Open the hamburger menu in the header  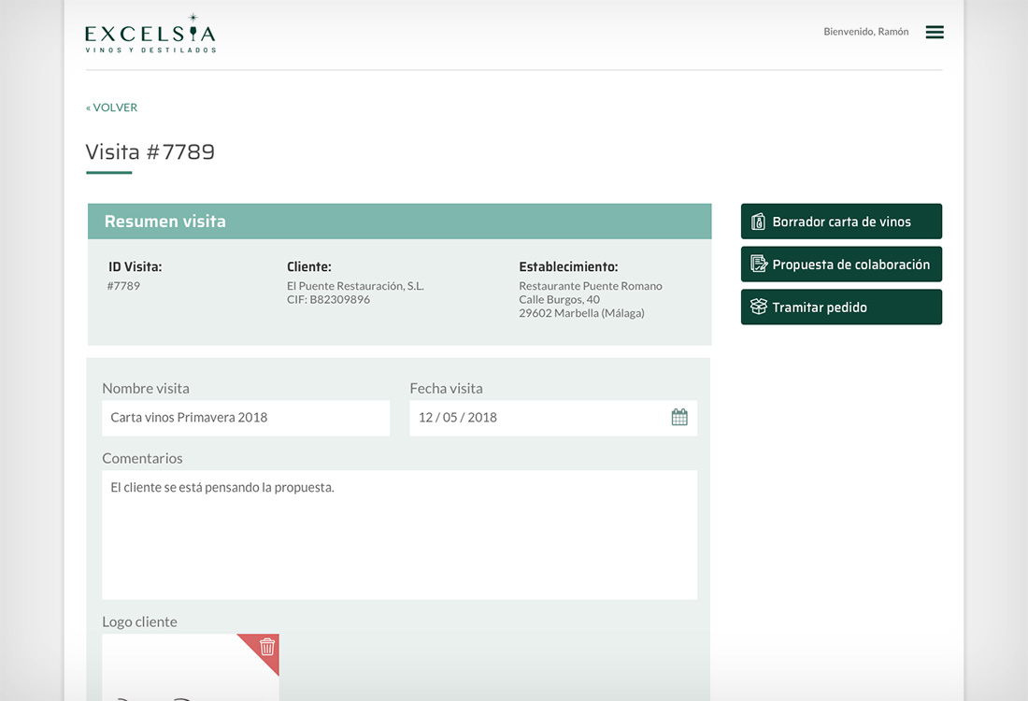click(x=935, y=32)
